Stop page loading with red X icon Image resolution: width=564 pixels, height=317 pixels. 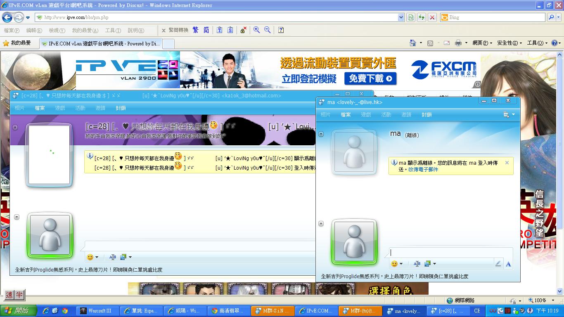click(x=432, y=17)
